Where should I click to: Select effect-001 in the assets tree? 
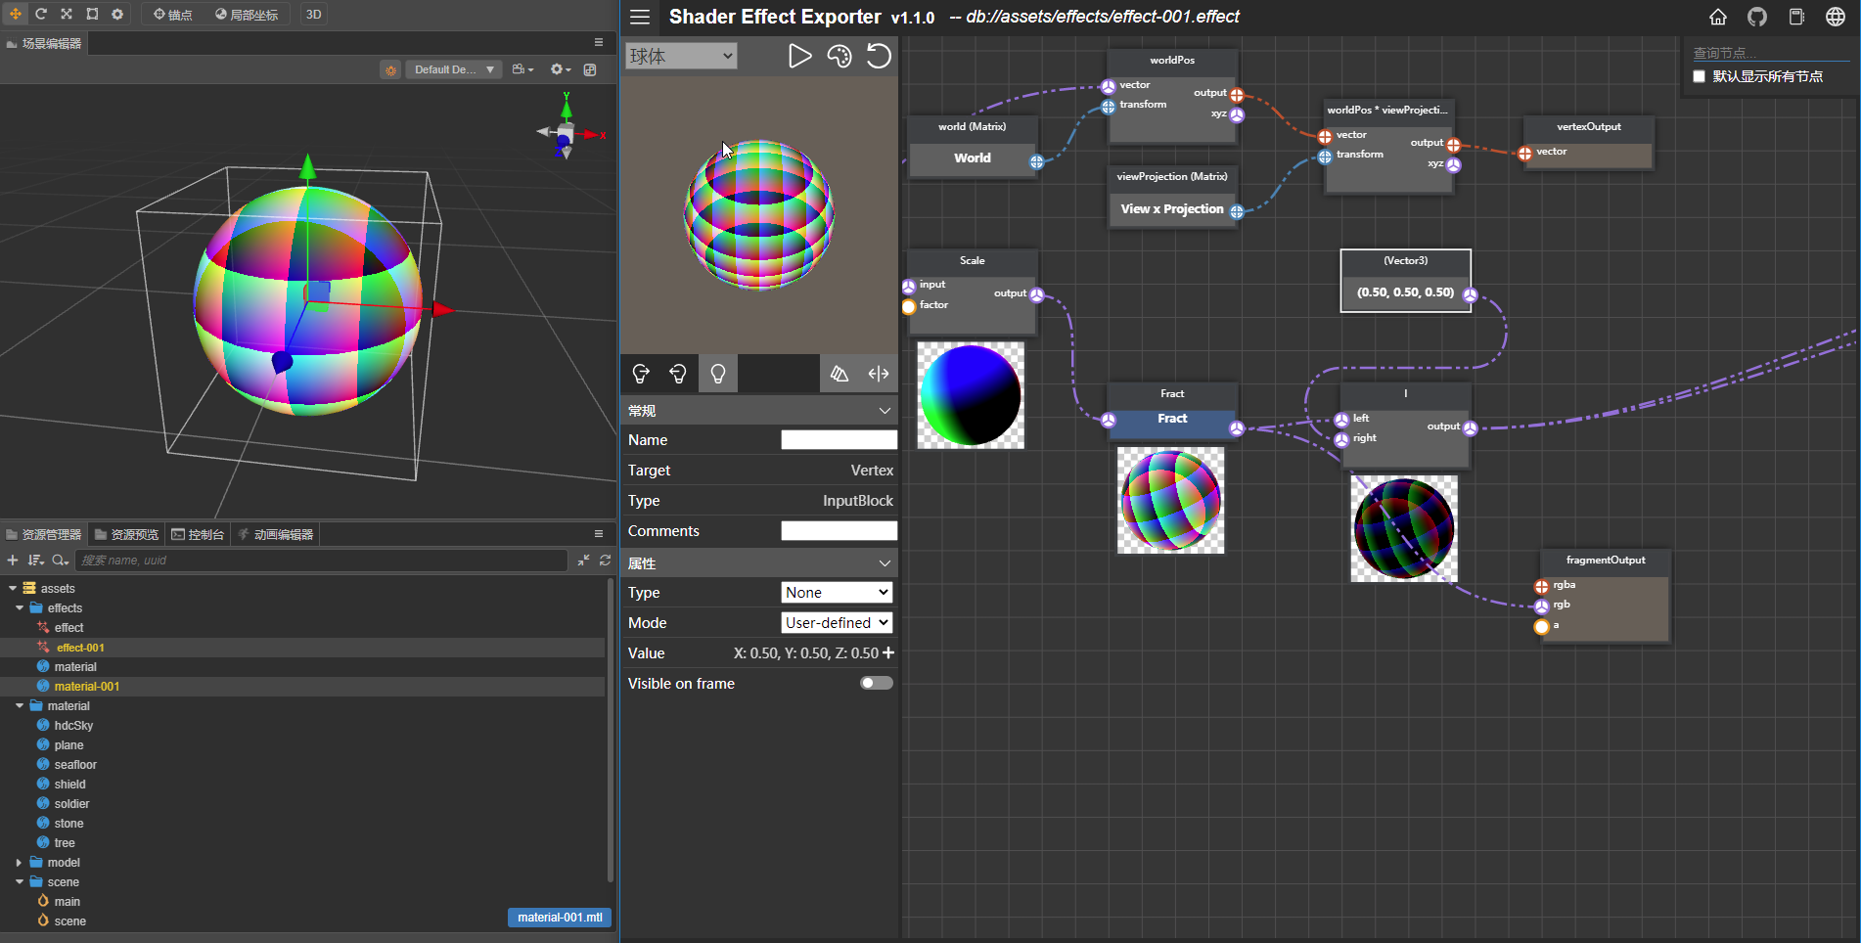(80, 647)
